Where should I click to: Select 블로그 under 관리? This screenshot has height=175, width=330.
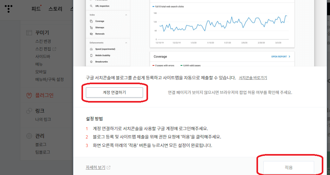(41, 145)
